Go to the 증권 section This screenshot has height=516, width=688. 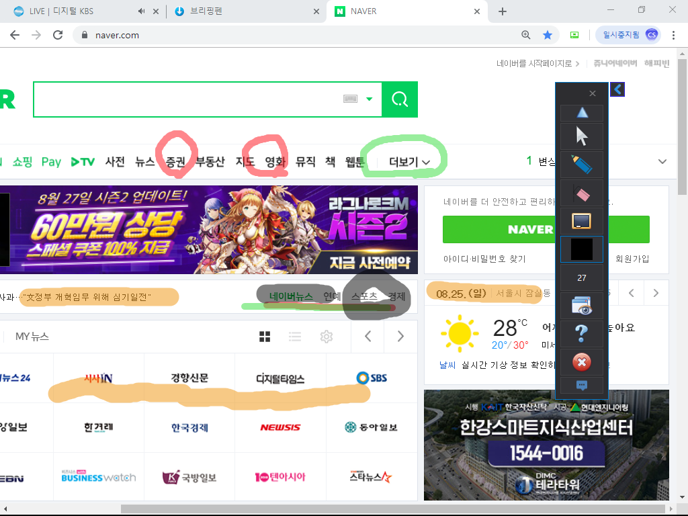[175, 162]
